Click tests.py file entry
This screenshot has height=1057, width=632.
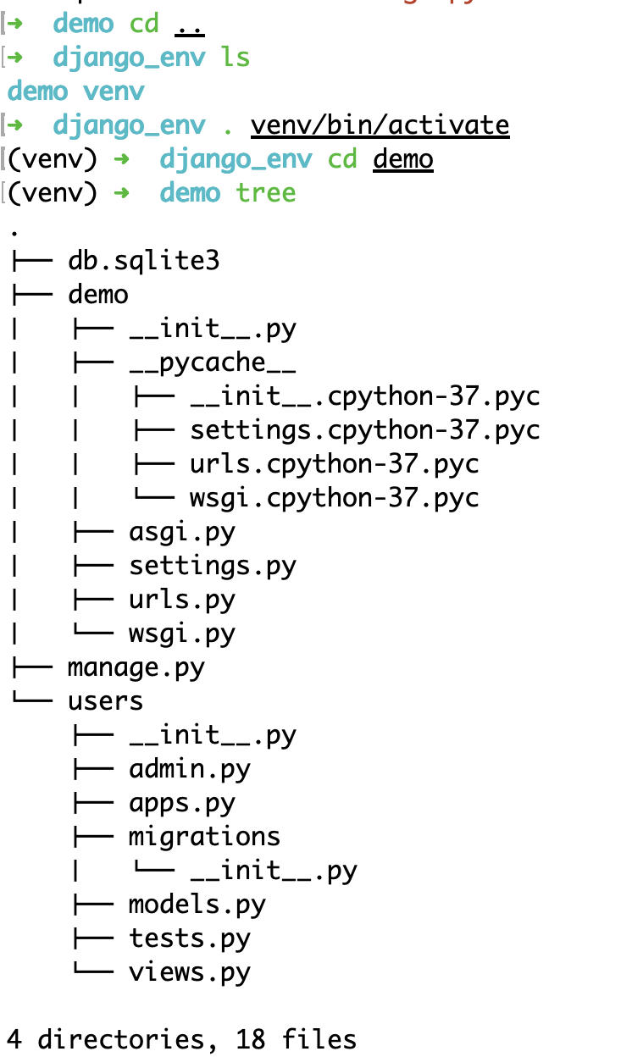(190, 939)
